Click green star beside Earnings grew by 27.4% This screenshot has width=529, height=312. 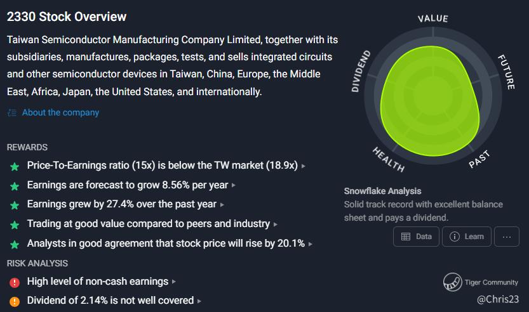point(15,205)
